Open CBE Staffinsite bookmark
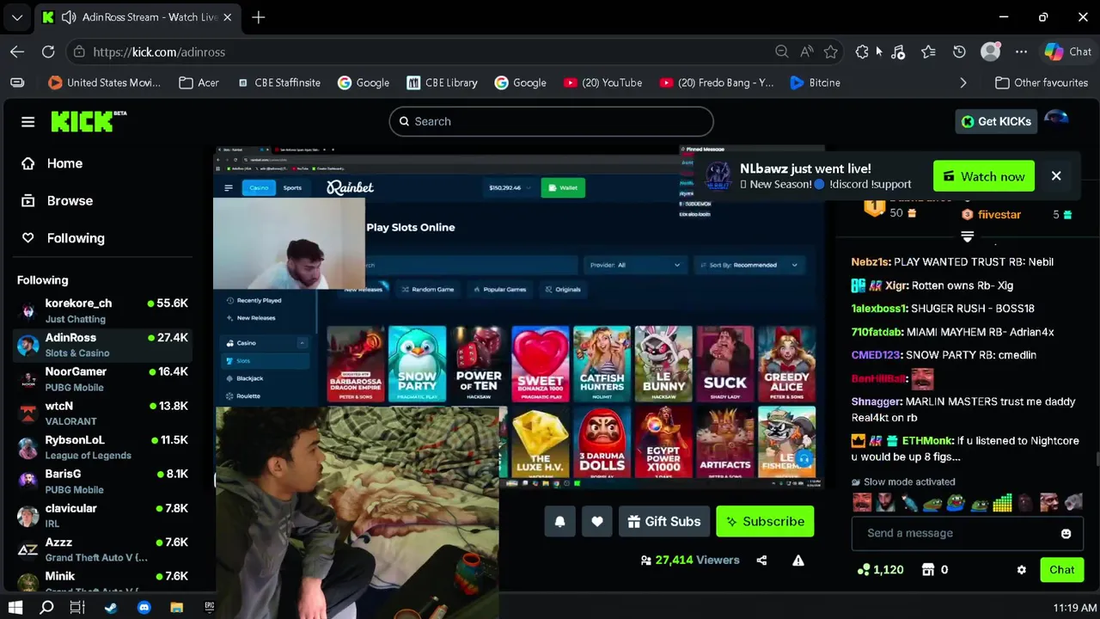Image resolution: width=1100 pixels, height=619 pixels. point(278,83)
